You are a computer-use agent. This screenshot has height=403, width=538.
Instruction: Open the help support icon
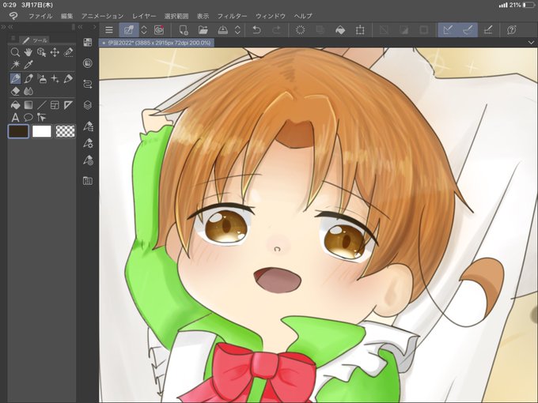point(512,30)
